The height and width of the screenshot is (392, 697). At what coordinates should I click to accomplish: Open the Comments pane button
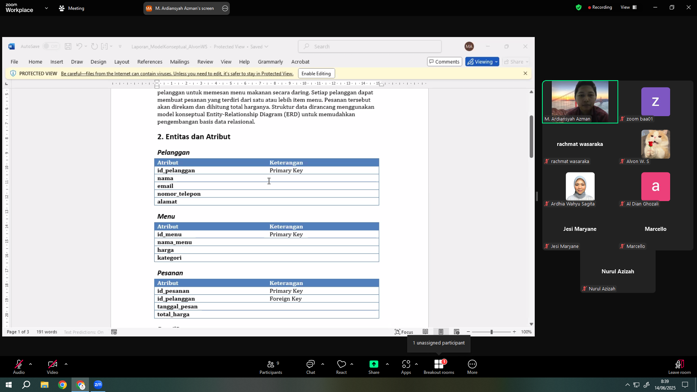coord(444,62)
